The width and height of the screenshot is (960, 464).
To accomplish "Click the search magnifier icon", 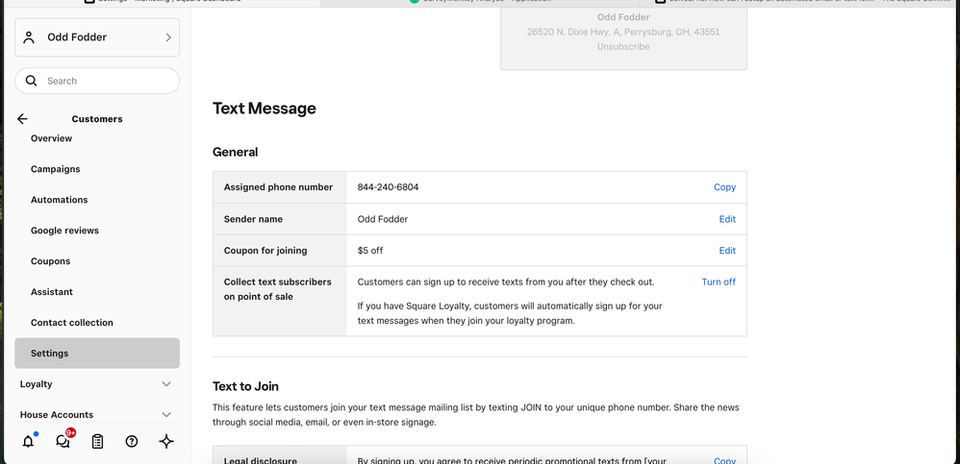I will pyautogui.click(x=32, y=81).
